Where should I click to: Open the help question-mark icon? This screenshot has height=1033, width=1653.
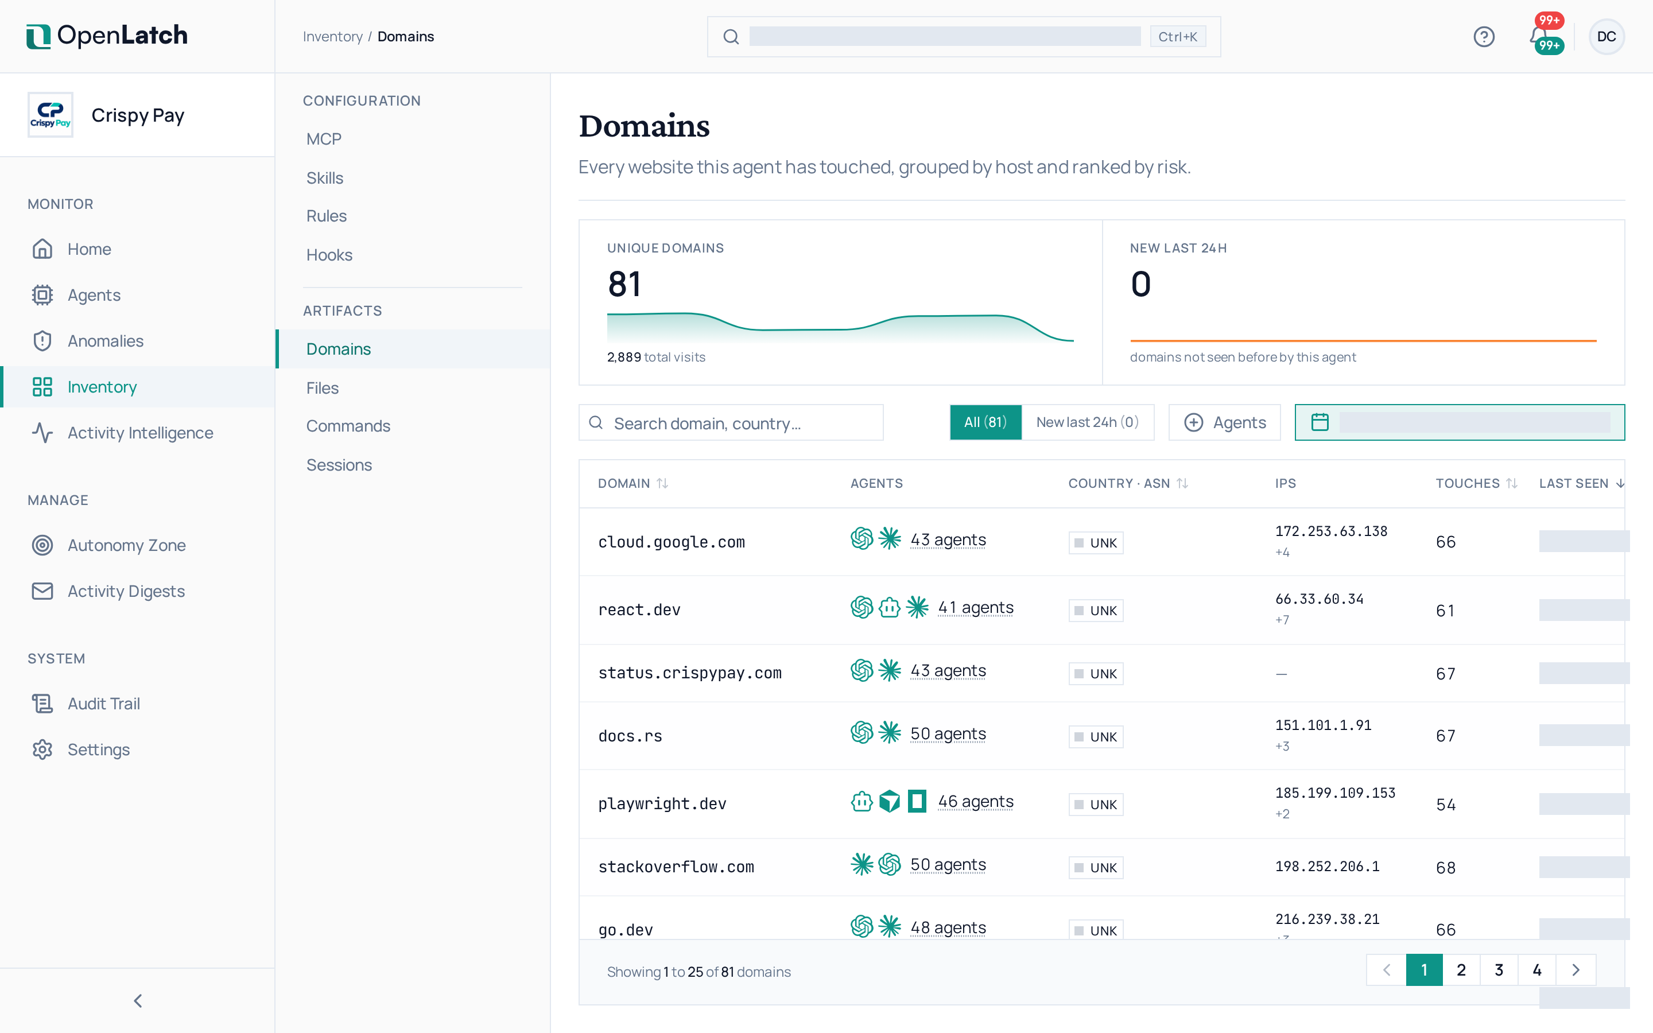(1484, 36)
